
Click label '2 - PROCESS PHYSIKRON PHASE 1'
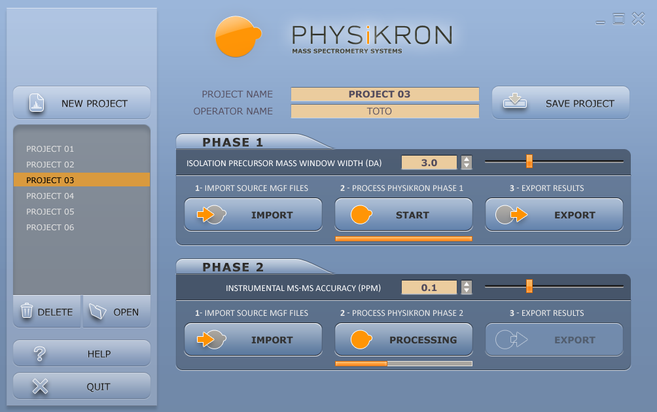(x=402, y=188)
